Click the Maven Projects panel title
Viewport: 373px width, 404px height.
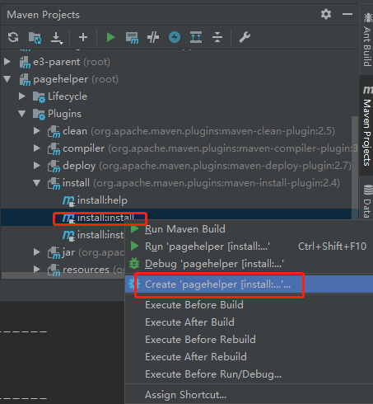(43, 15)
